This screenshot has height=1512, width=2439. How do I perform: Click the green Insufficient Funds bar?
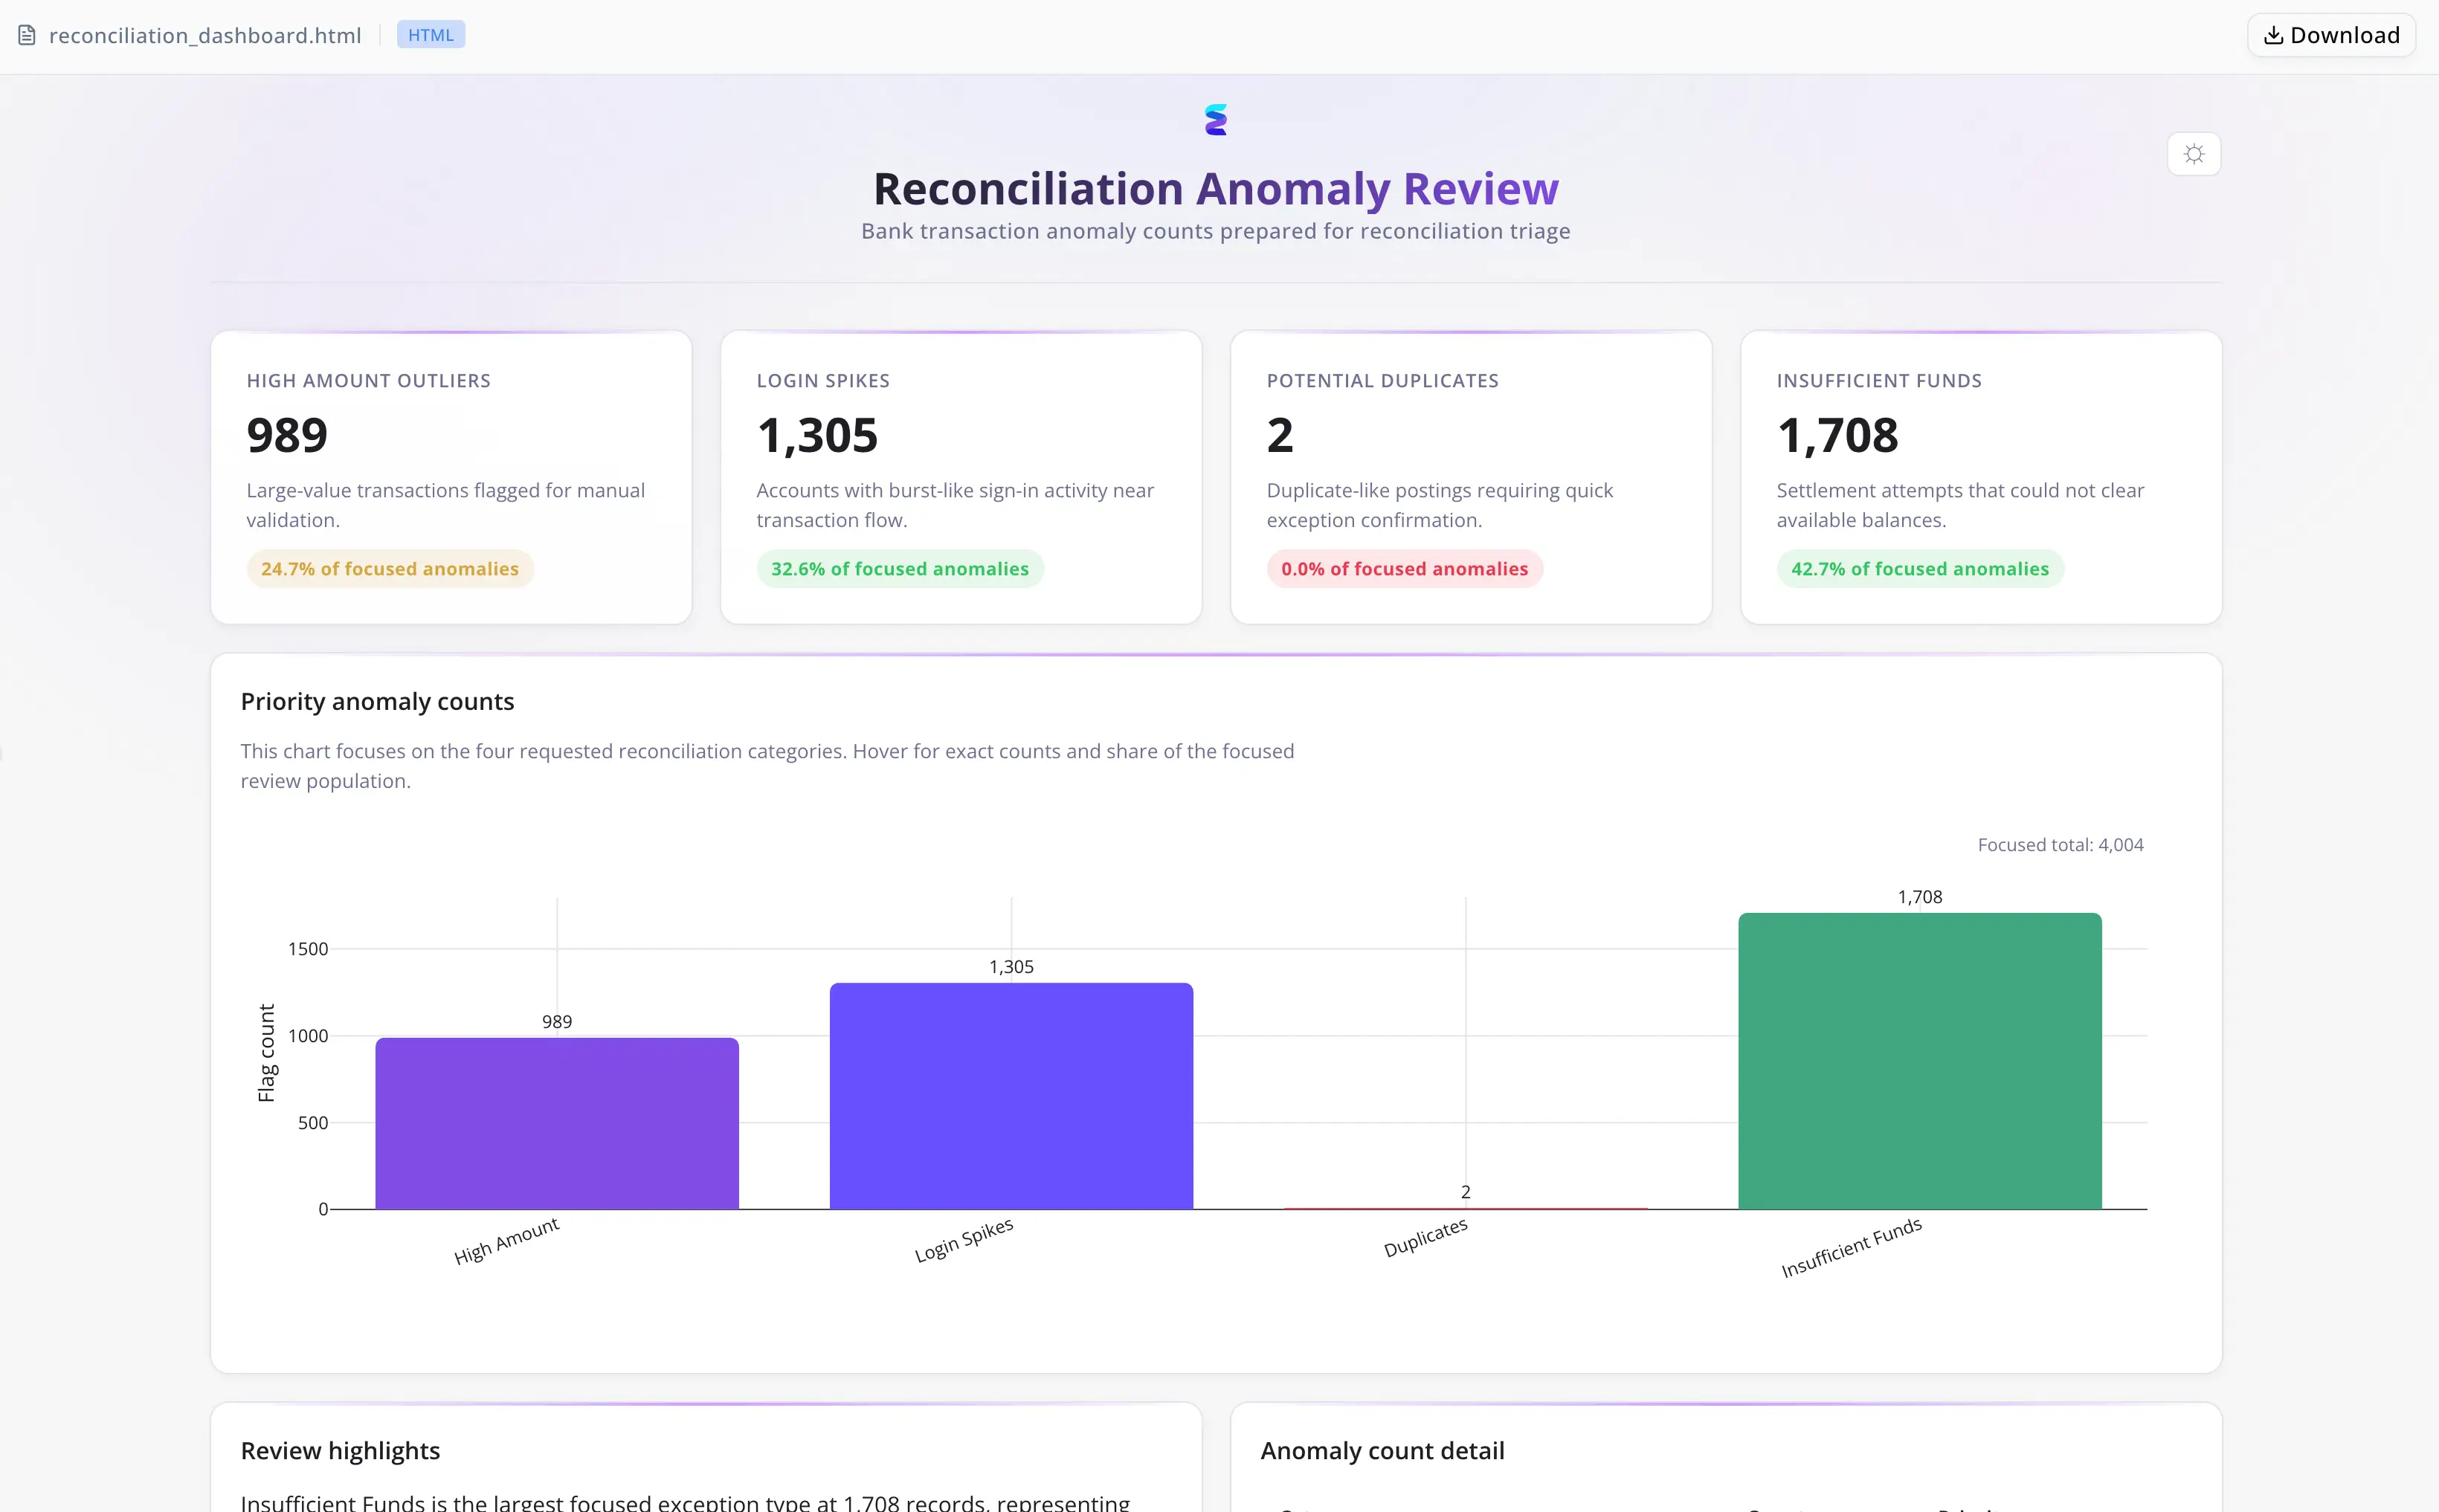point(1920,1061)
